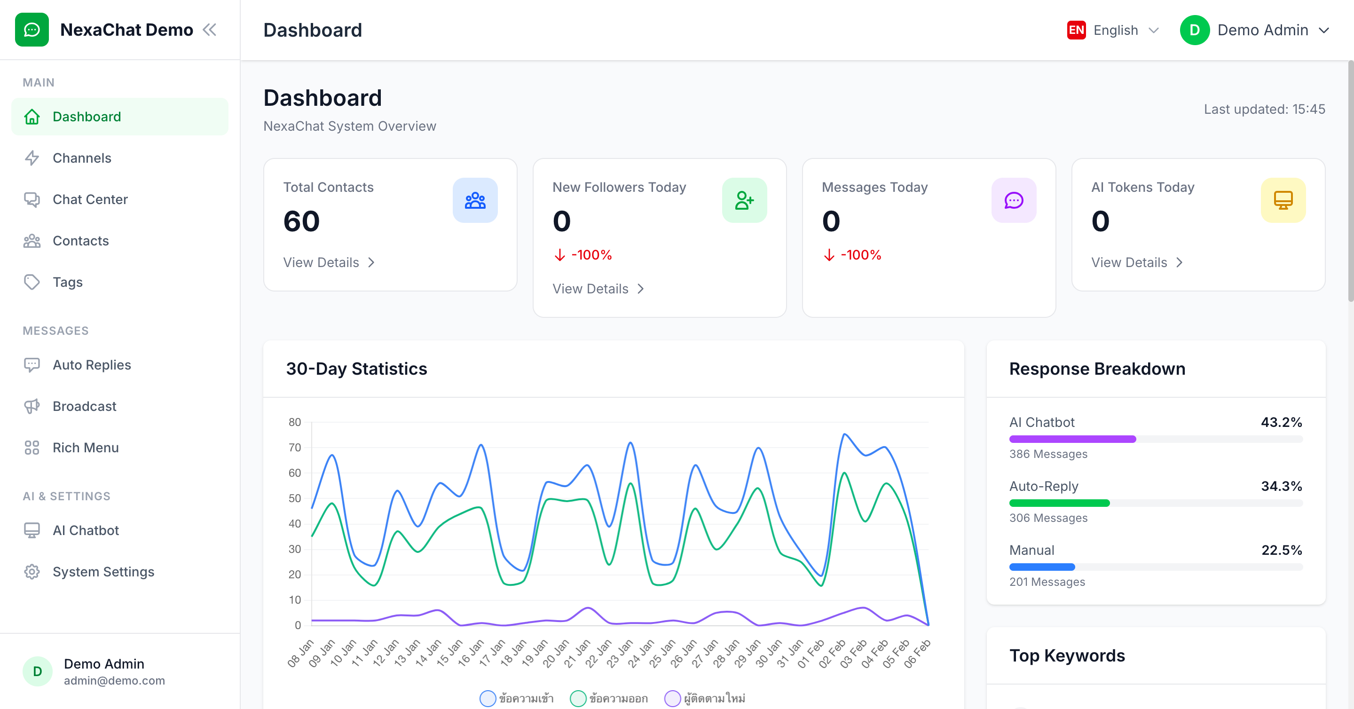Toggle the ข้อความออก series in chart legend

coord(609,698)
